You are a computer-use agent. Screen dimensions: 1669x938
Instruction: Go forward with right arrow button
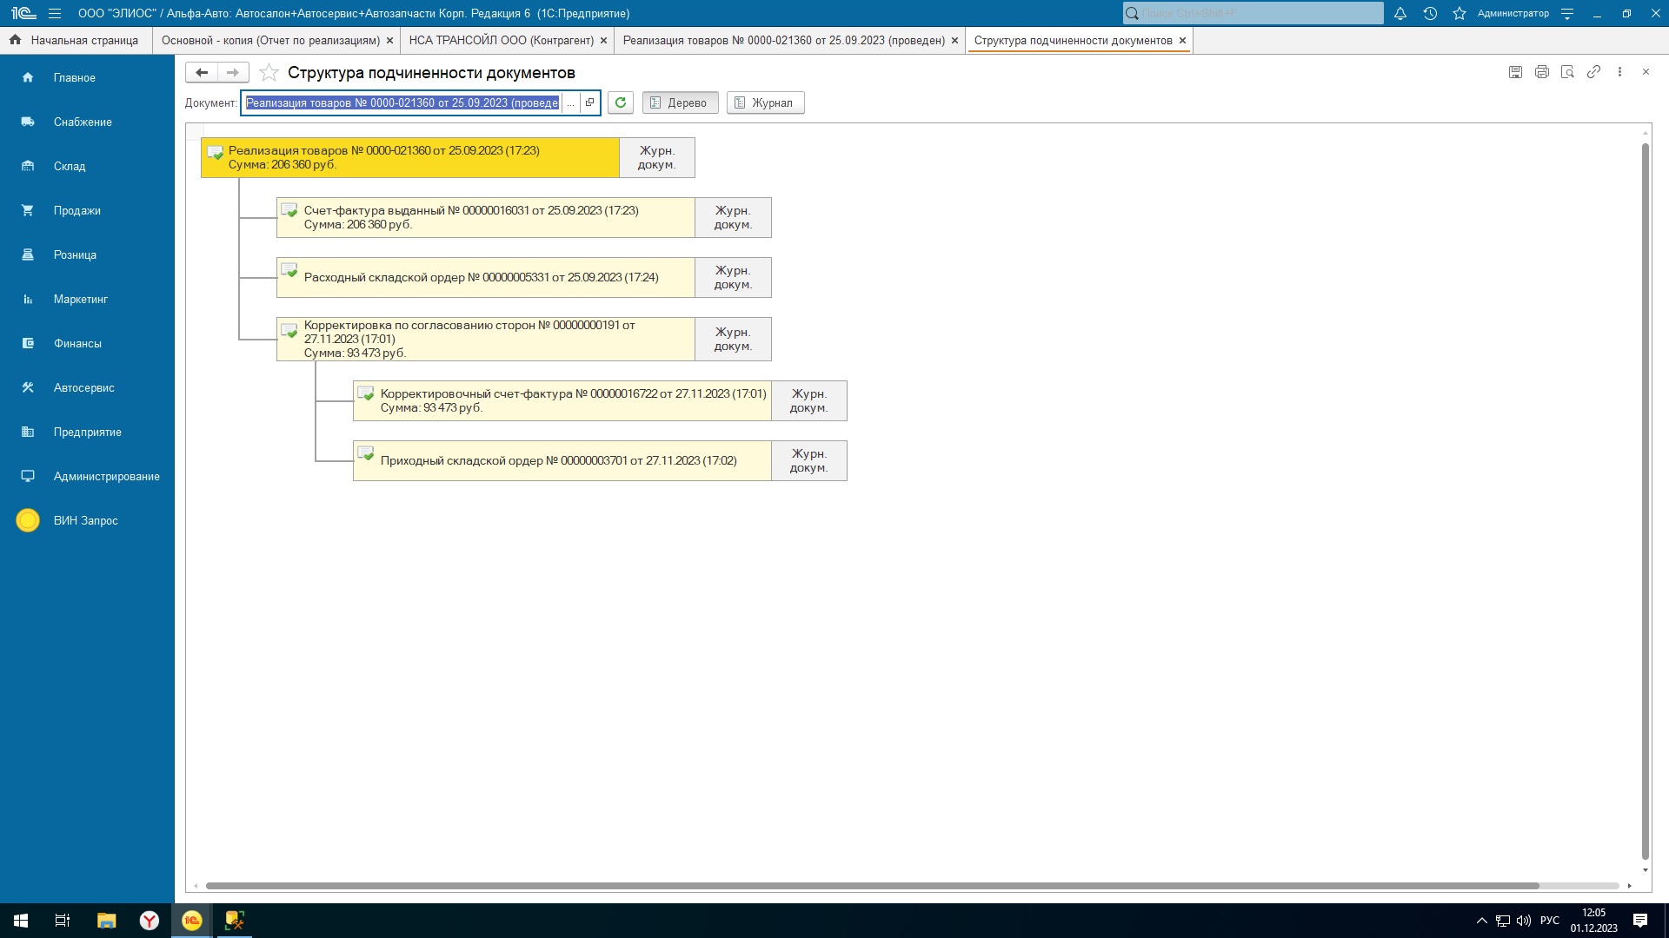click(x=233, y=72)
